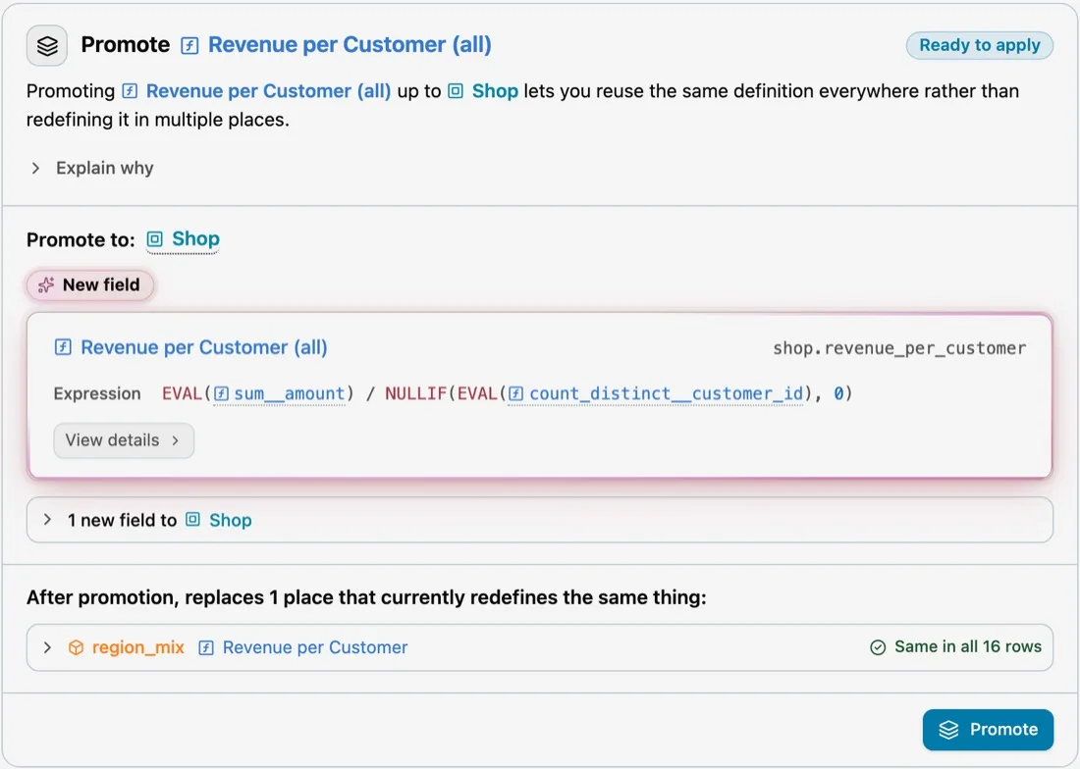Click function icon before count_distinct__customer_id
The width and height of the screenshot is (1080, 769).
click(515, 393)
